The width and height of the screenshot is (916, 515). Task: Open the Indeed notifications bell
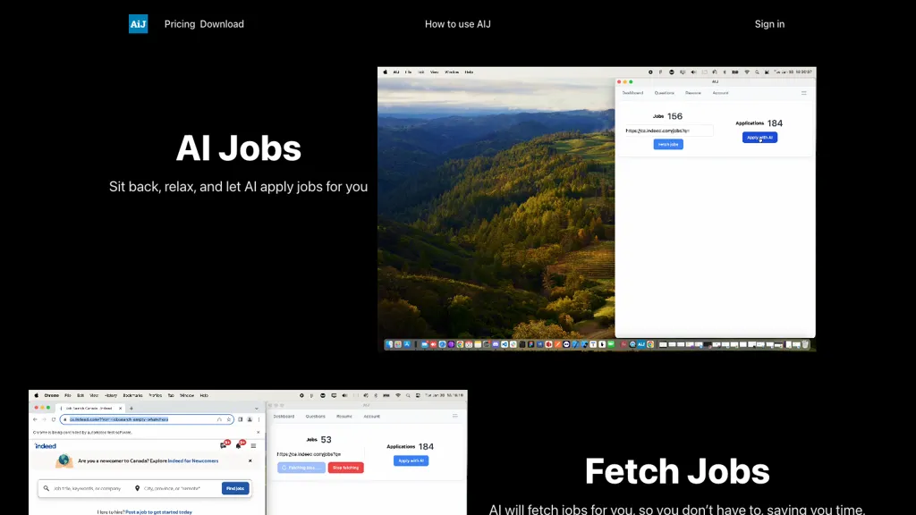[238, 444]
